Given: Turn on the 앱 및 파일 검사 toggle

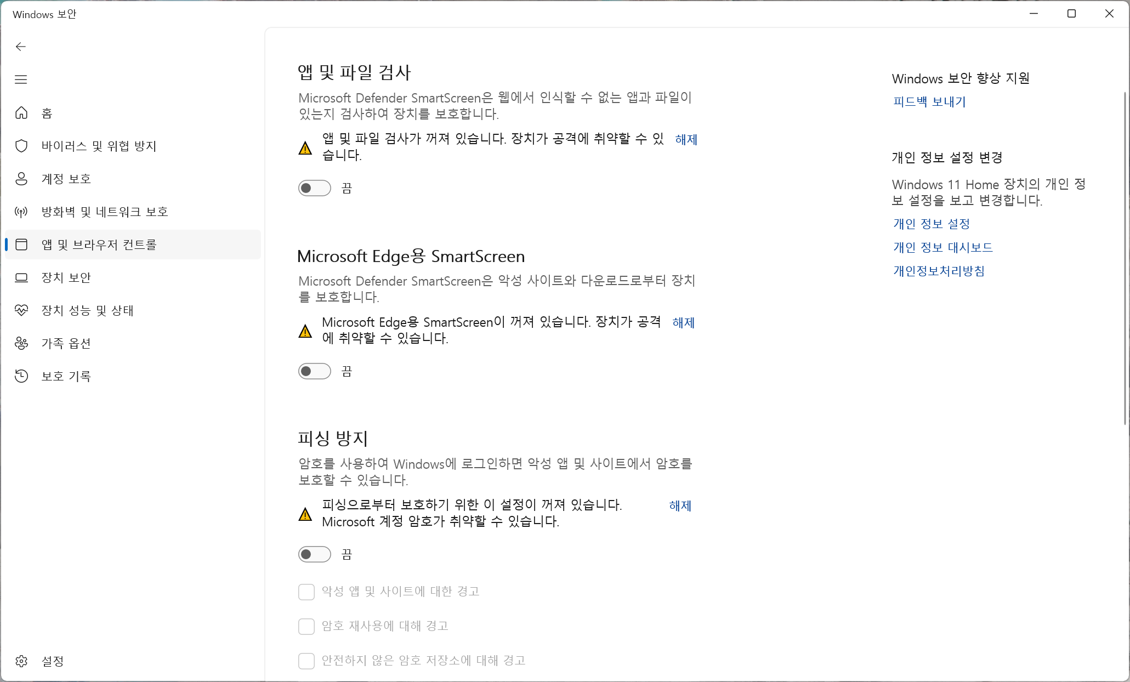Looking at the screenshot, I should (x=314, y=188).
